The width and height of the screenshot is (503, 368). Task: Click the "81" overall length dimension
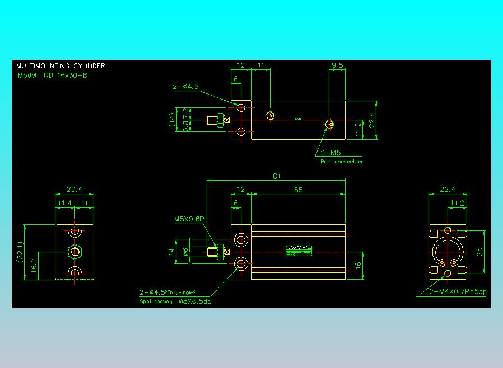(277, 176)
